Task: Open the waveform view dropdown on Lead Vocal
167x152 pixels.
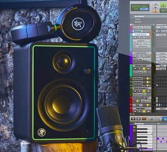Action: (x=141, y=41)
